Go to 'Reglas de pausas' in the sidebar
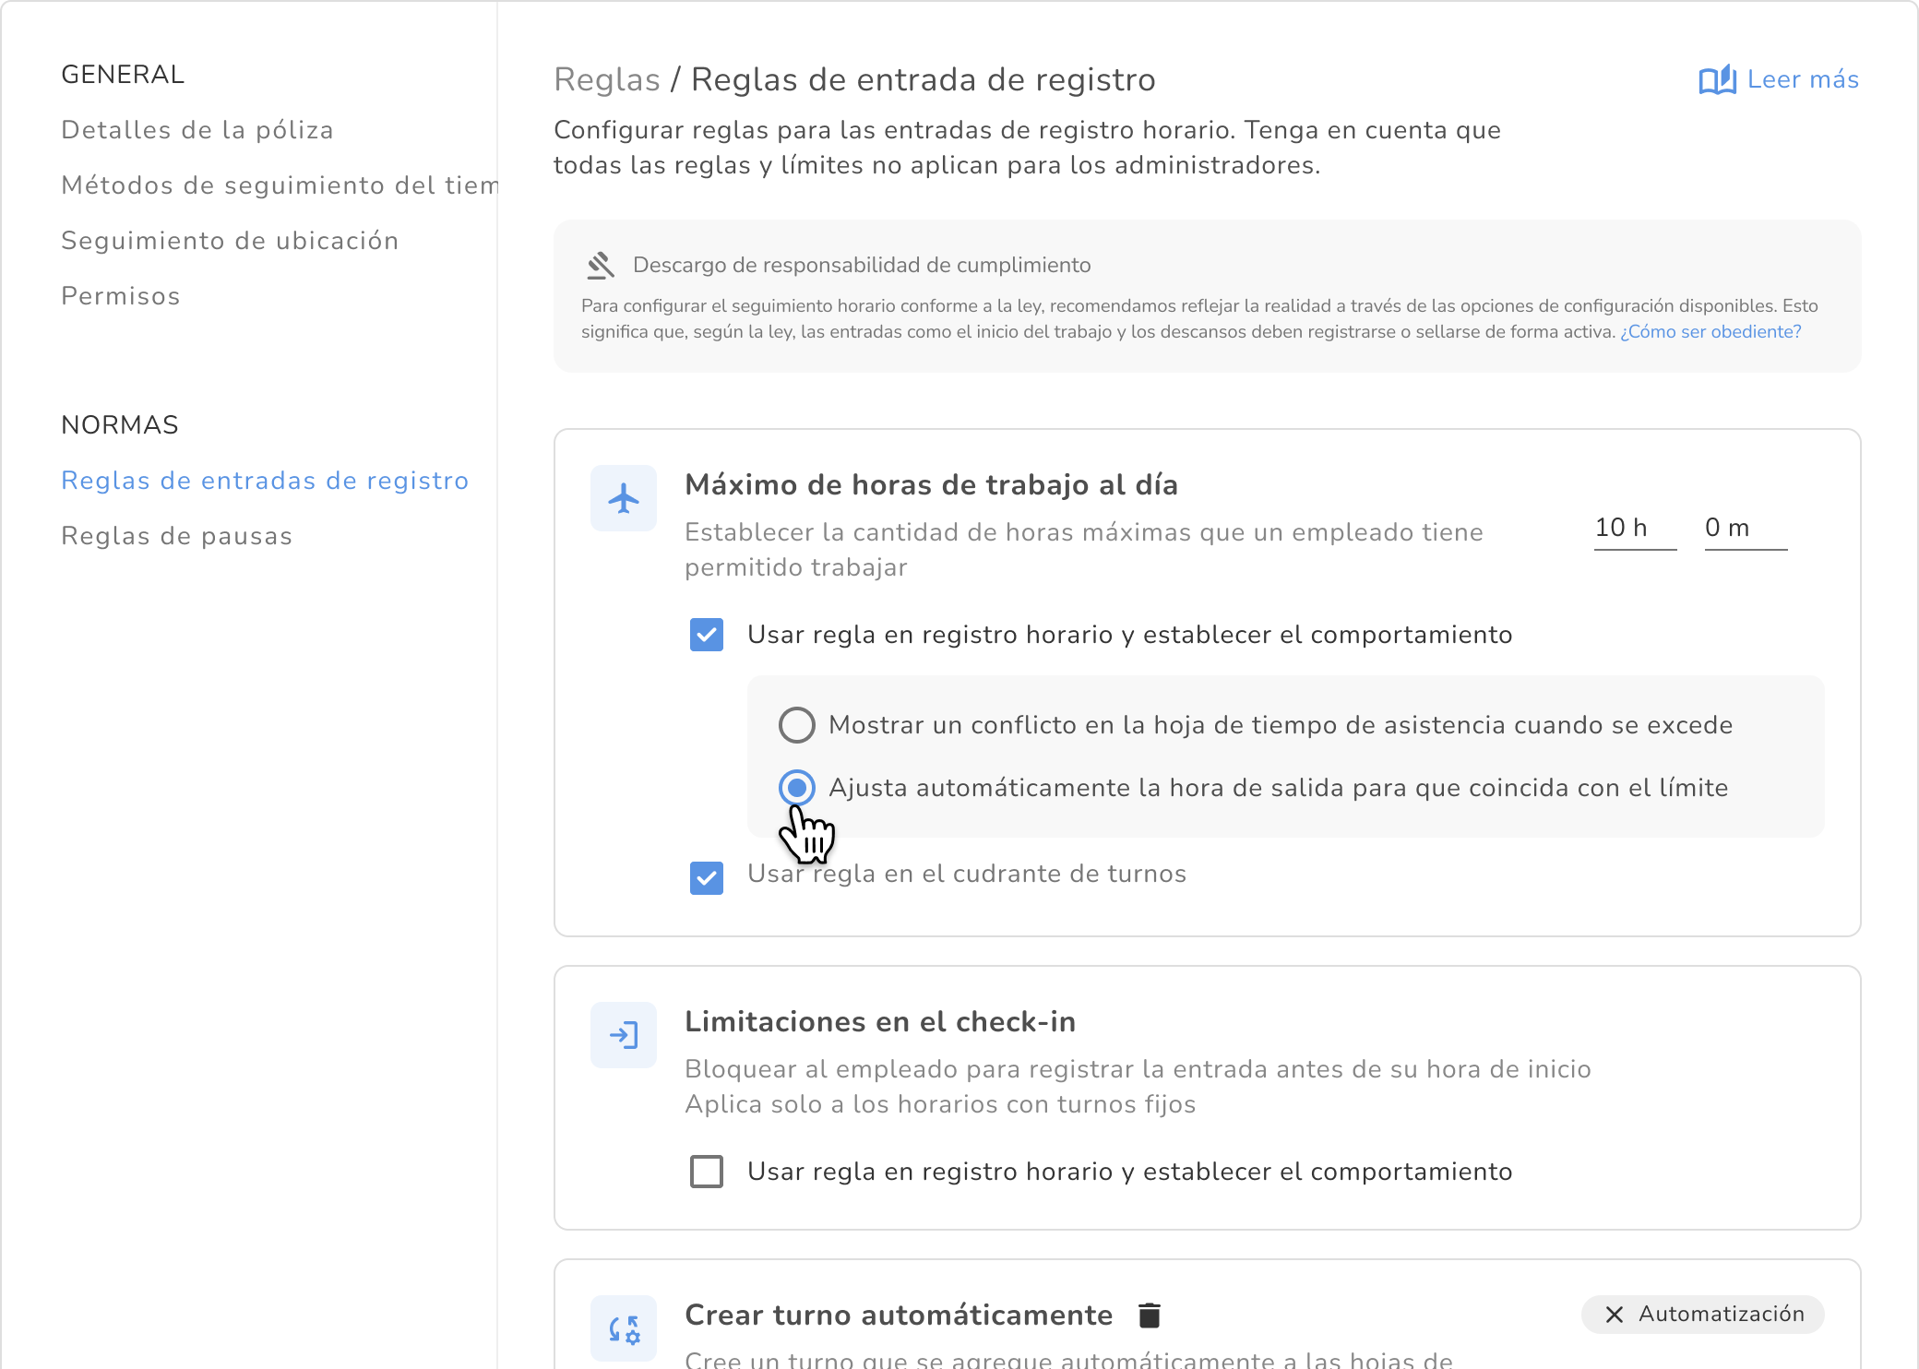This screenshot has height=1369, width=1919. point(176,536)
